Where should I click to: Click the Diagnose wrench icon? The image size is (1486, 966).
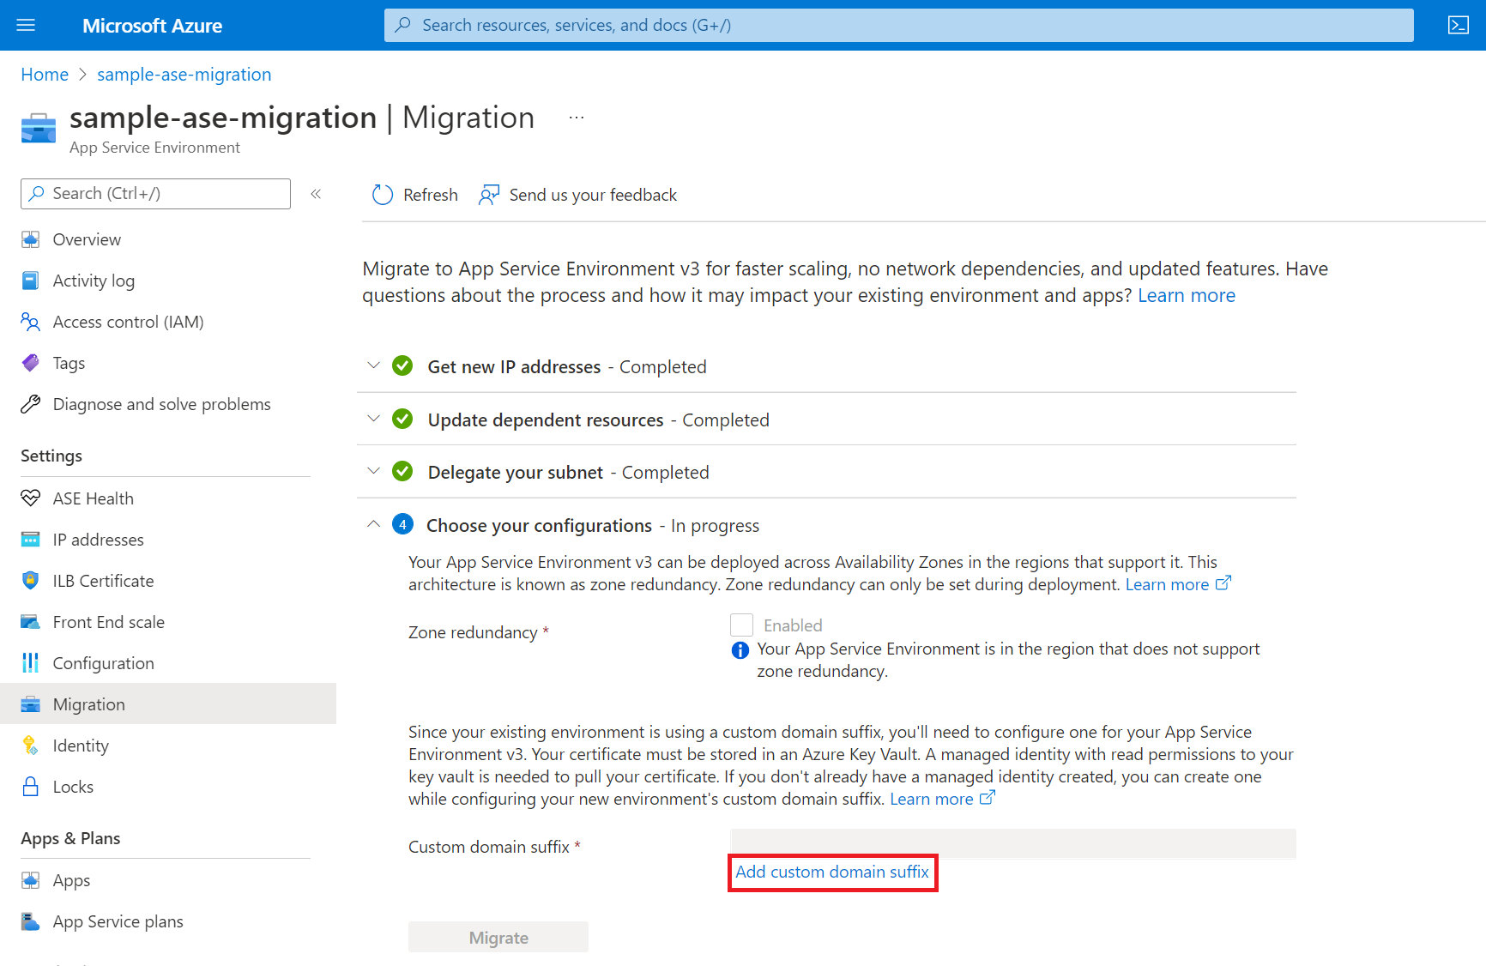pos(31,404)
